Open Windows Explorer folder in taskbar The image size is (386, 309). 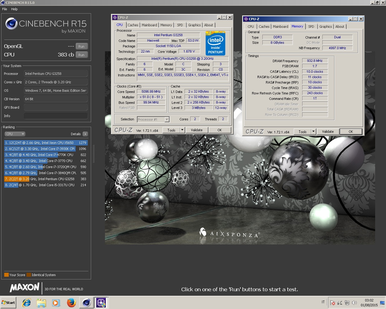pos(41,303)
